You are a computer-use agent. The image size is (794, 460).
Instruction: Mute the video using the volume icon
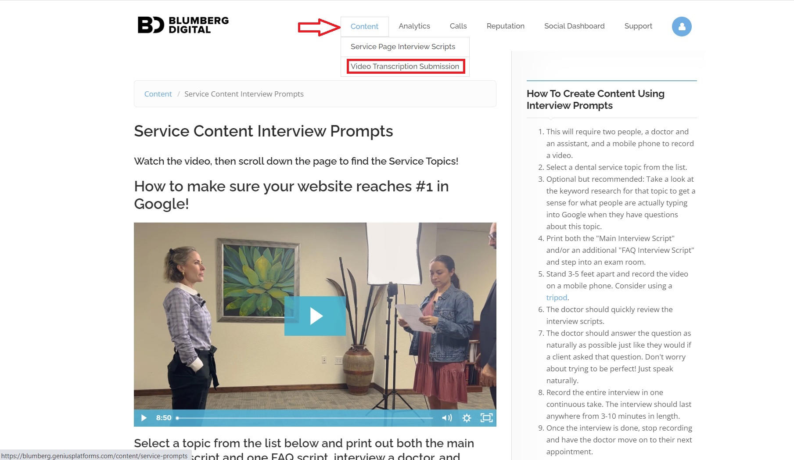(x=447, y=418)
